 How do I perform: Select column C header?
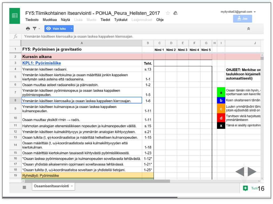tap(159, 43)
